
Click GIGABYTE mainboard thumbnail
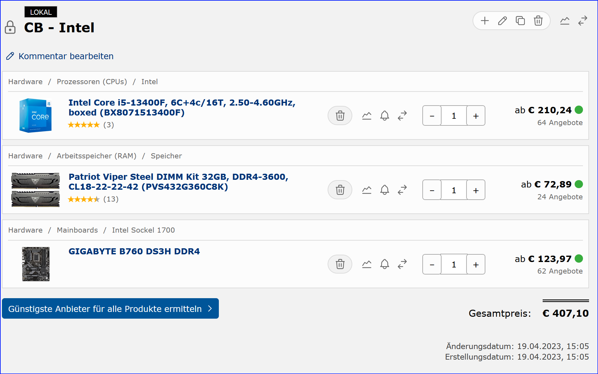36,264
